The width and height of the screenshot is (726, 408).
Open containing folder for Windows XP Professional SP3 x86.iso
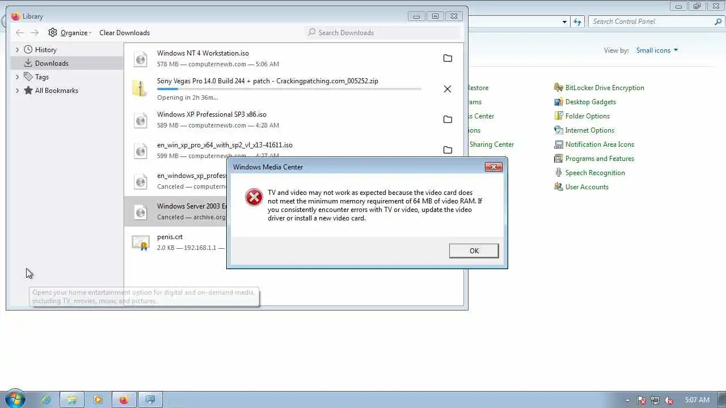448,120
